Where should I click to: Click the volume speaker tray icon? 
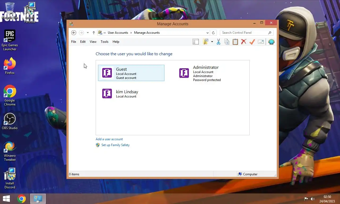point(313,199)
